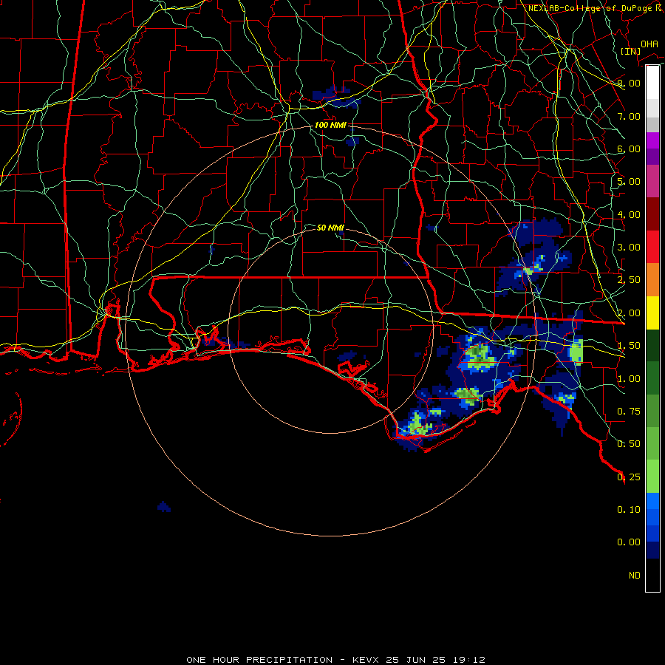Image resolution: width=665 pixels, height=665 pixels.
Task: Select the 7.00 legend value
Action: (x=629, y=116)
